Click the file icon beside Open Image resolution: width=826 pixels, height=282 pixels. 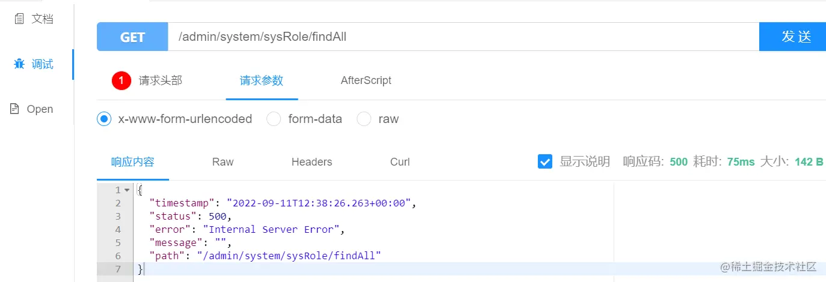click(x=15, y=109)
